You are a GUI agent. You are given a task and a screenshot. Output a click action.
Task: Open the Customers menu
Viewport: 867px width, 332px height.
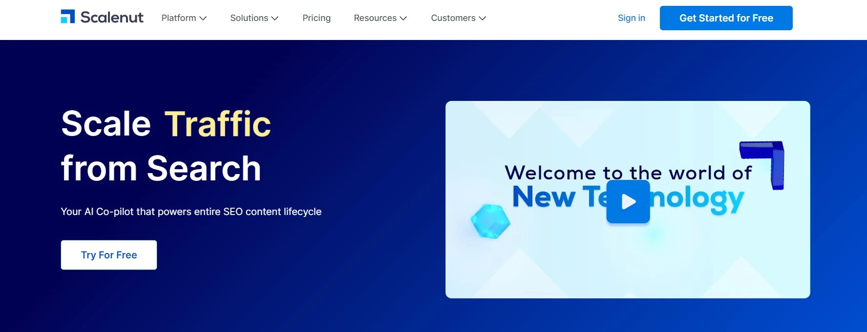pos(453,18)
